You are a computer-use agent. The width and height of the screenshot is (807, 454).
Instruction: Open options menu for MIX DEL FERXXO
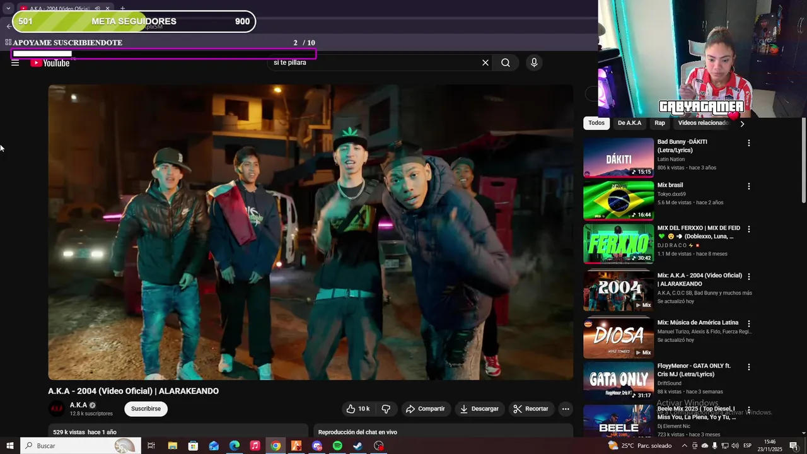tap(749, 230)
